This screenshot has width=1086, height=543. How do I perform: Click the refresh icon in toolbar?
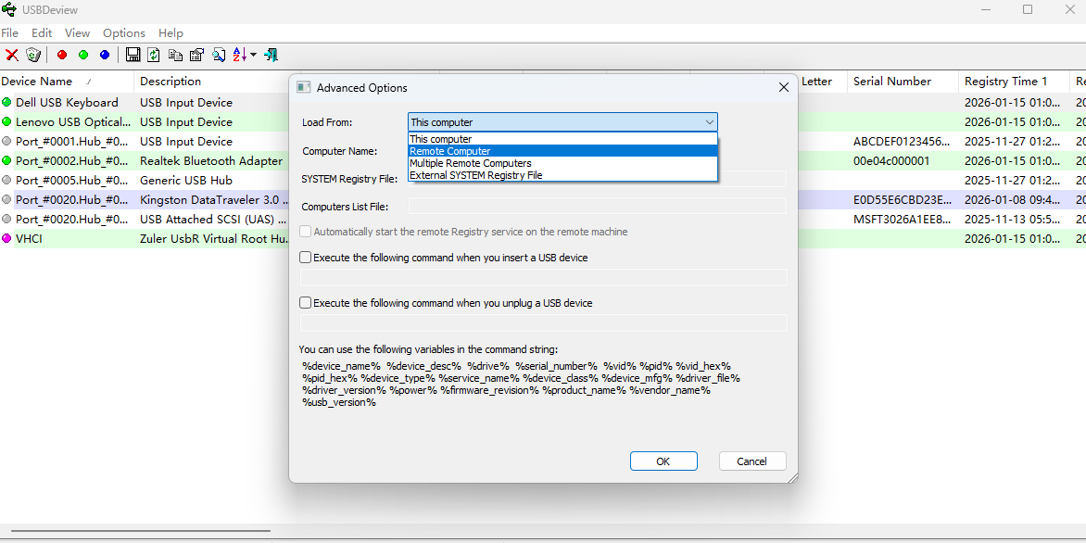[x=154, y=56]
